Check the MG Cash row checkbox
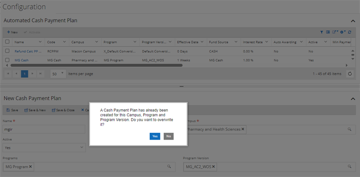360x177 pixels. [7, 60]
